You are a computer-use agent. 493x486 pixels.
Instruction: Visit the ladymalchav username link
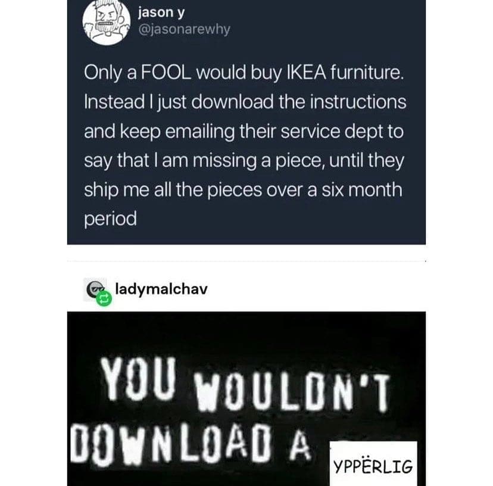(161, 289)
